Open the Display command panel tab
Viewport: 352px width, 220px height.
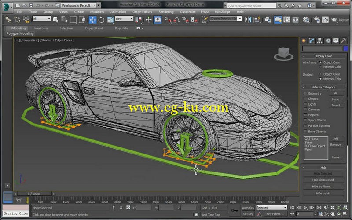pos(336,40)
